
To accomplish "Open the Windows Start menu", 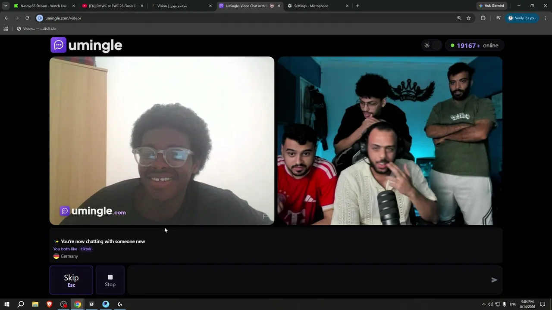I will click(x=6, y=304).
